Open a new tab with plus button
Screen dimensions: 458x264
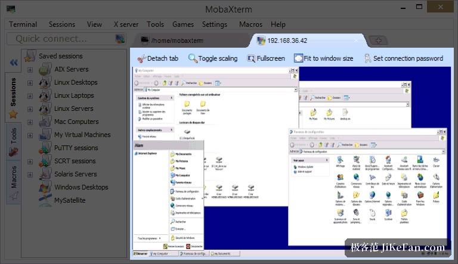[378, 41]
